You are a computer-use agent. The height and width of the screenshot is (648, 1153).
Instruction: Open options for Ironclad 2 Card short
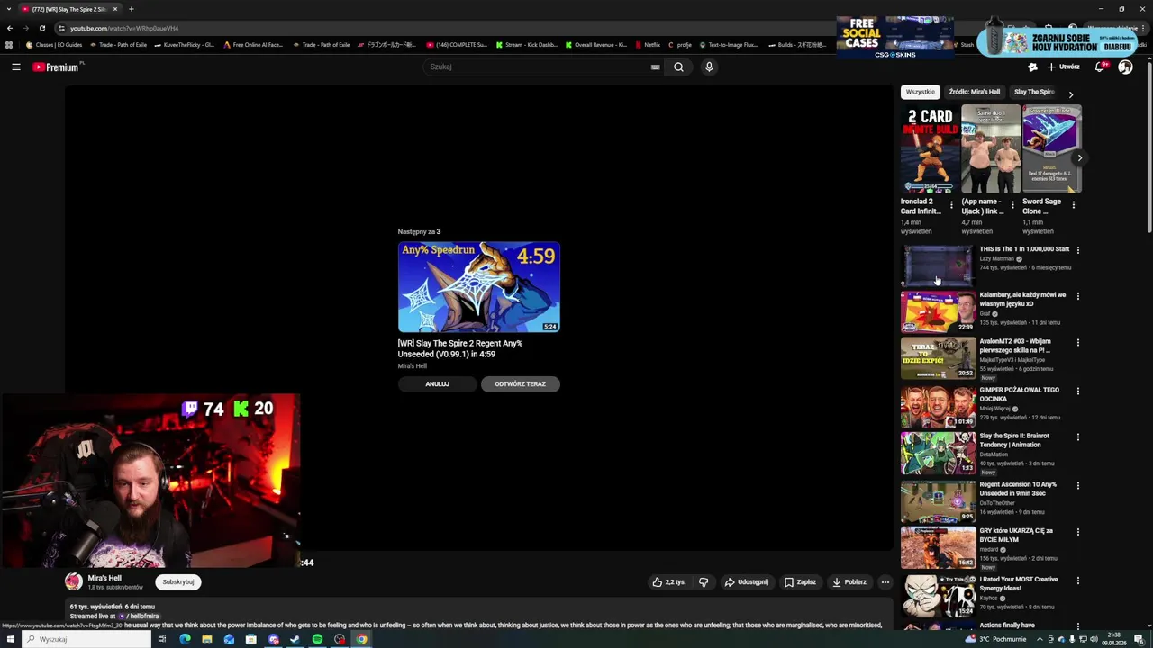click(951, 205)
